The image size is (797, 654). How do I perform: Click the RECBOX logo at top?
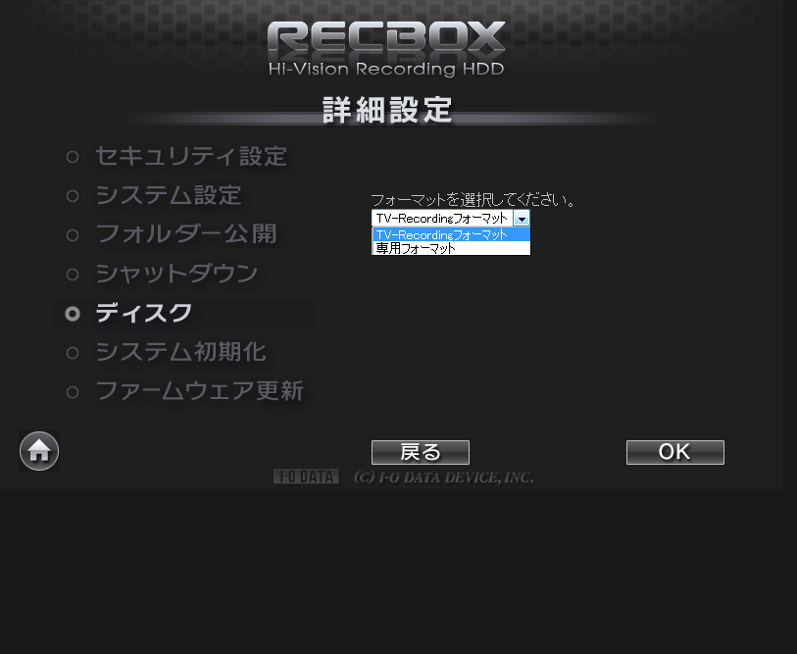386,39
